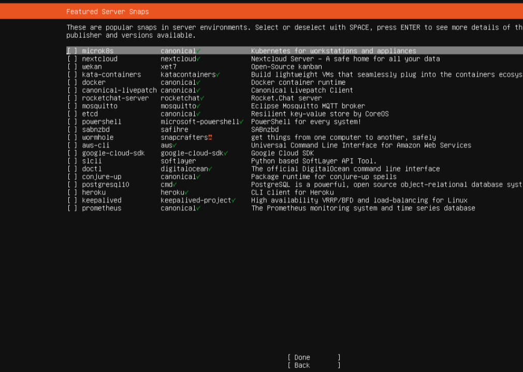Viewport: 523px width, 372px height.
Task: Click verified checkmark beside rocketchat publisher
Action: pyautogui.click(x=202, y=98)
